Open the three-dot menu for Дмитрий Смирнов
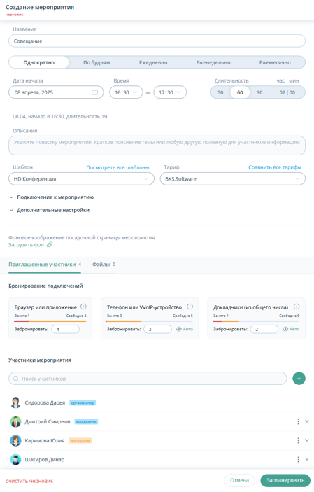Screen dimensions: 314x492 click(298, 421)
